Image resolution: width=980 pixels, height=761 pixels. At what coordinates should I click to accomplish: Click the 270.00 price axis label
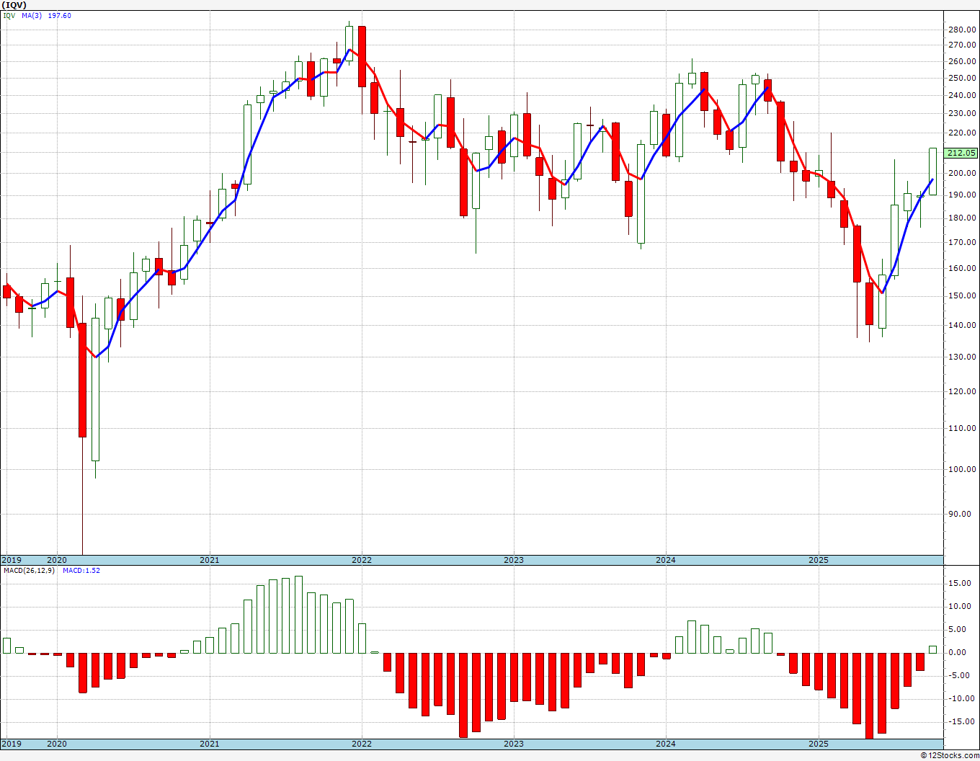point(963,45)
